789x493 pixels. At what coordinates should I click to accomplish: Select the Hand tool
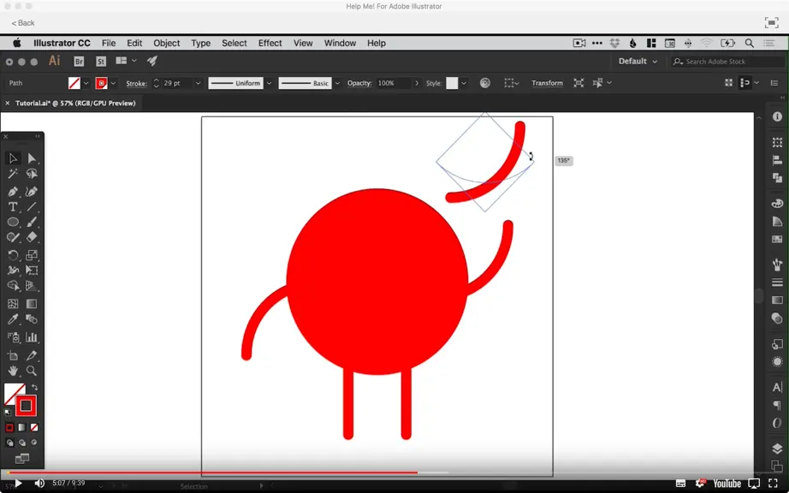pyautogui.click(x=13, y=371)
